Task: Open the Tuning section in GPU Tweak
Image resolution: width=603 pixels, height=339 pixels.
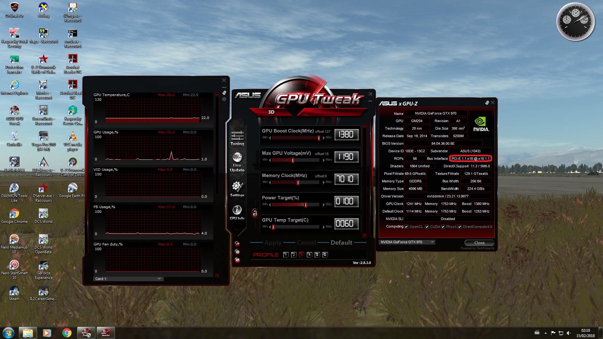Action: tap(237, 138)
